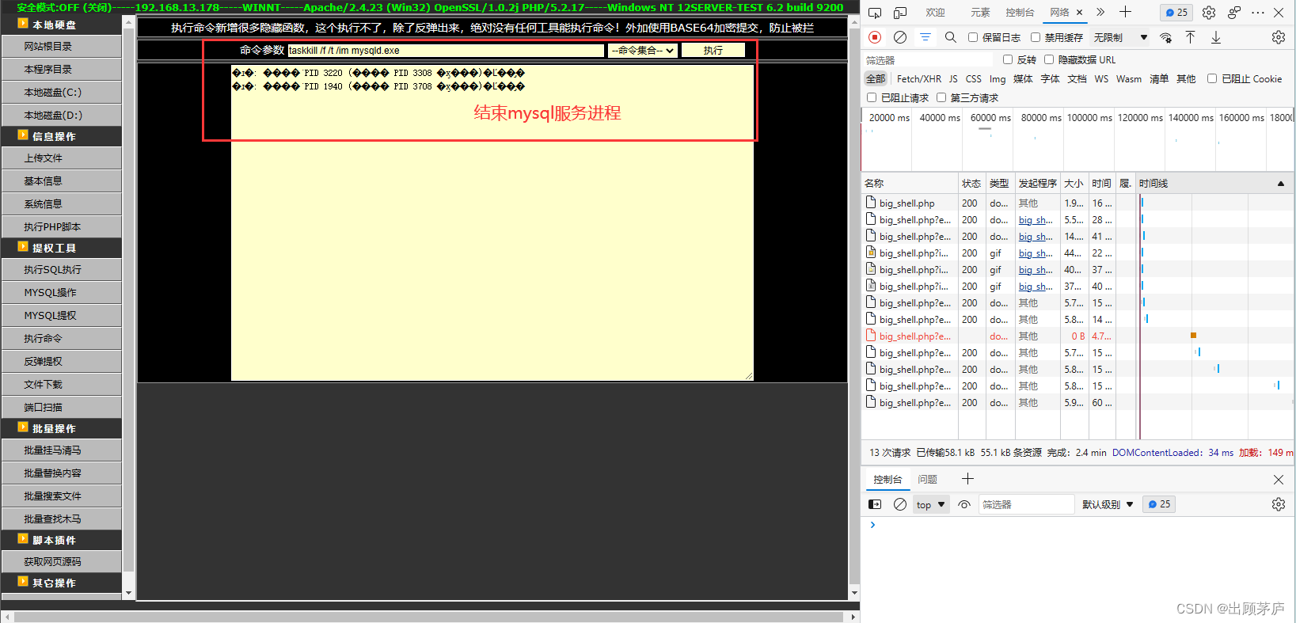Viewport: 1296px width, 623px height.
Task: Close the 网络 tab
Action: click(x=1079, y=13)
